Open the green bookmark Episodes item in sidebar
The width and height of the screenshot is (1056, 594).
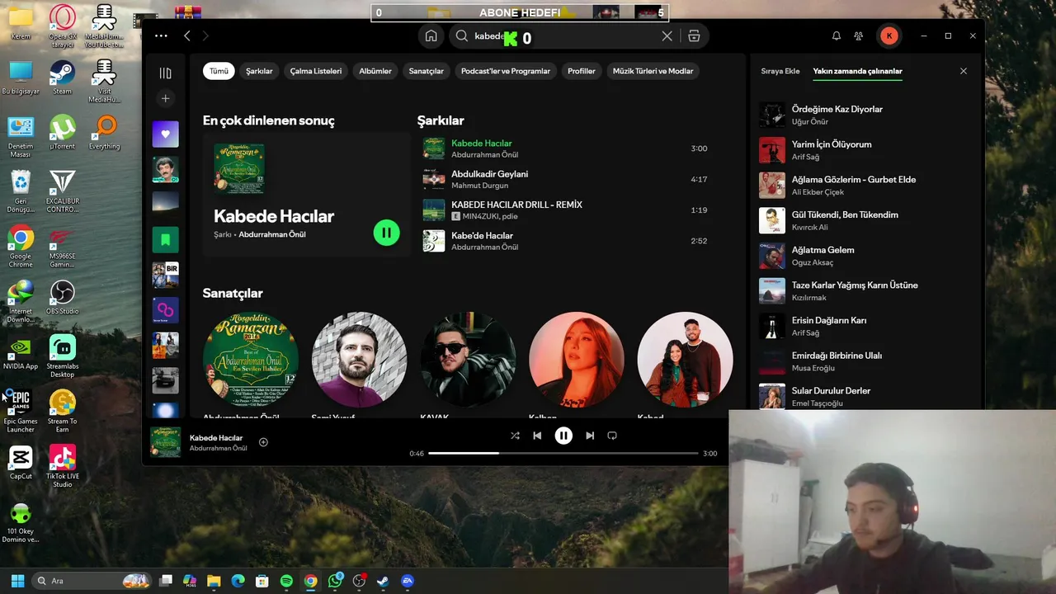(165, 240)
